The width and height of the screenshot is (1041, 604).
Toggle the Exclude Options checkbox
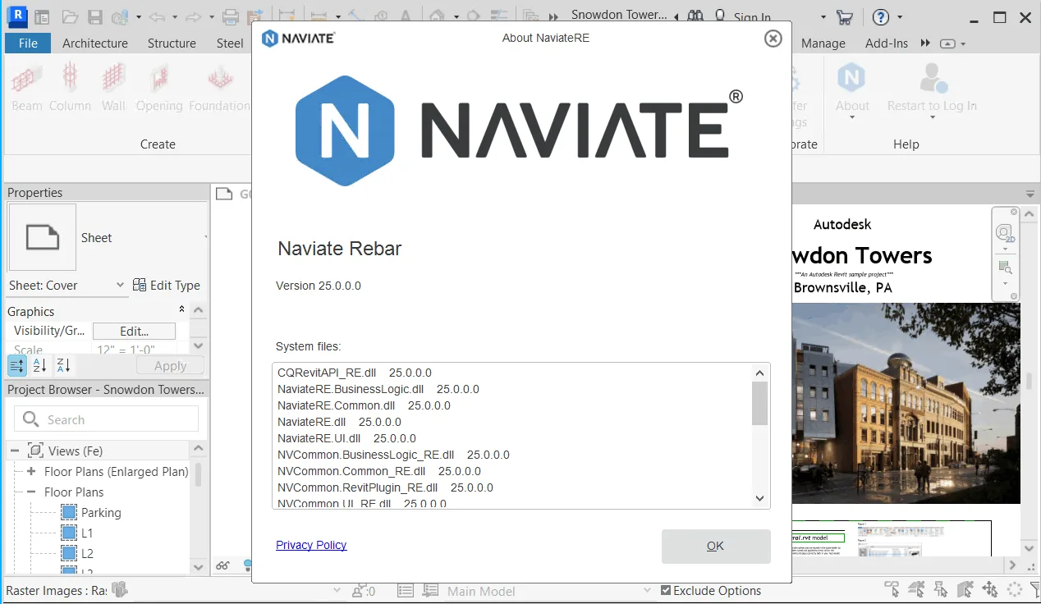point(666,590)
